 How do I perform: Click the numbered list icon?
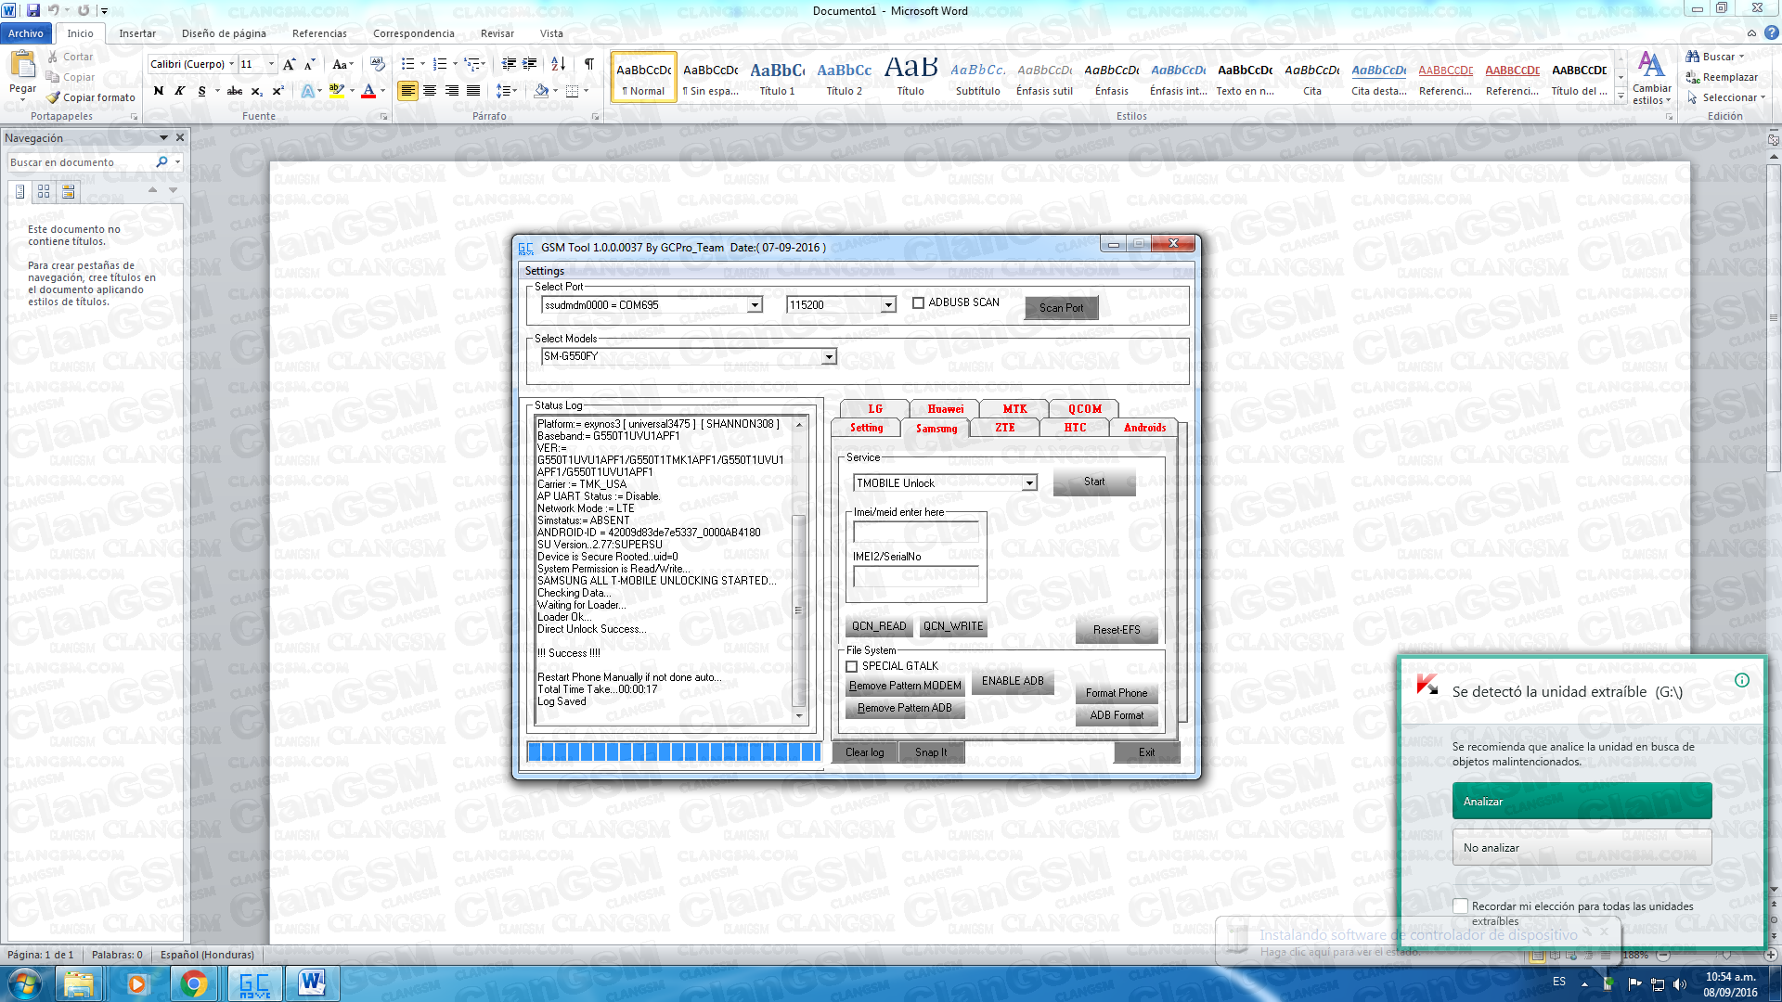(x=440, y=64)
